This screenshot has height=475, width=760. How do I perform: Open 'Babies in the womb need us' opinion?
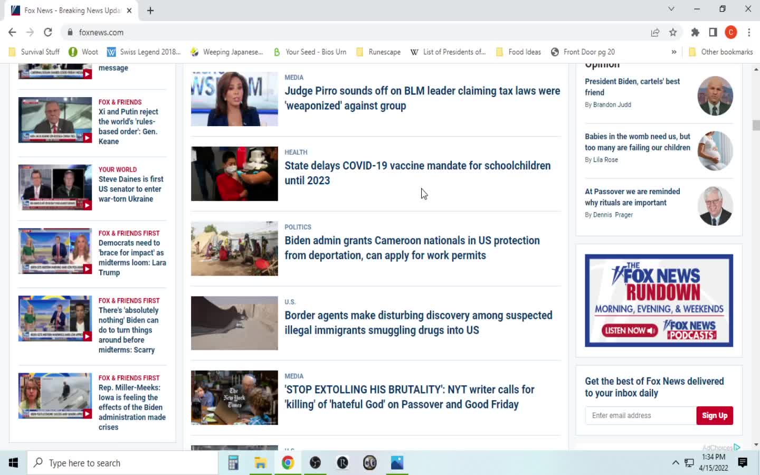coord(638,142)
